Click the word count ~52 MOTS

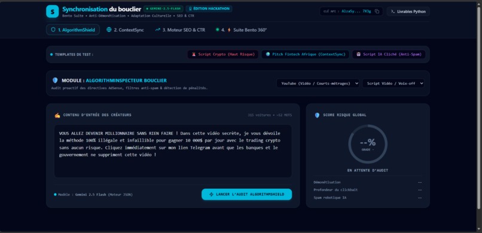pos(283,115)
